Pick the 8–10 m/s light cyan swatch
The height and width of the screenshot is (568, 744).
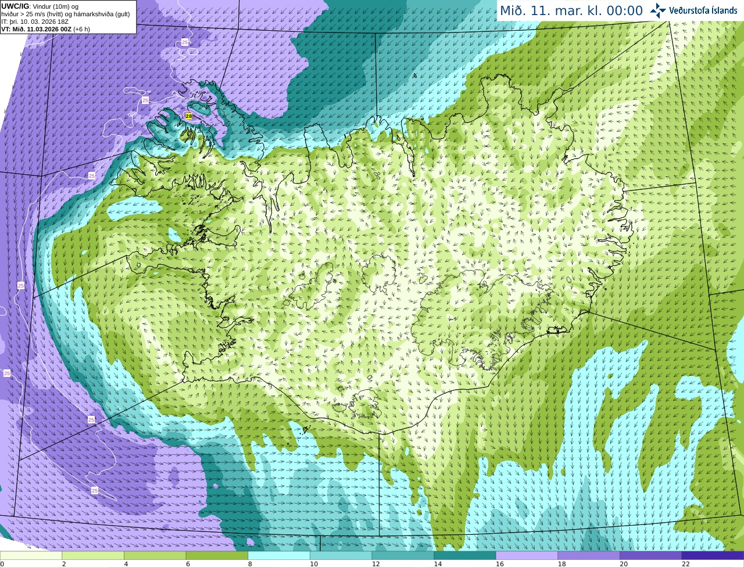279,555
